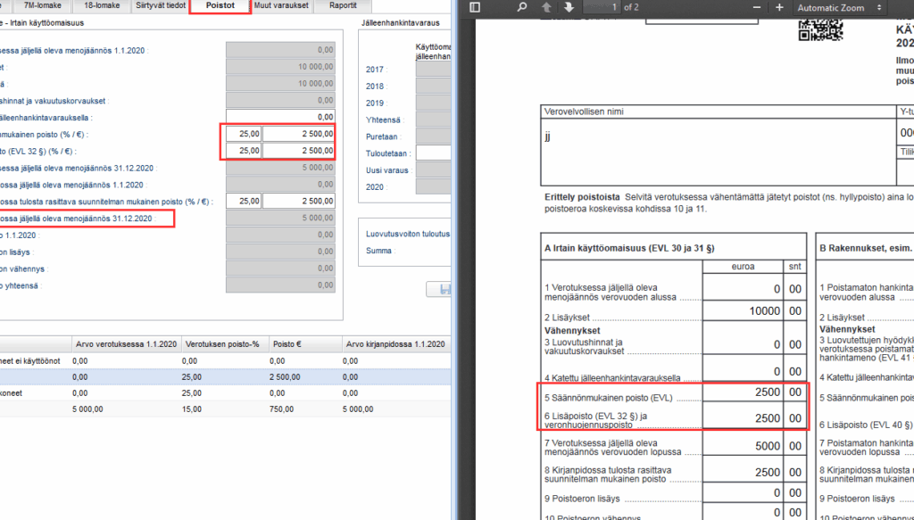
Task: Open the find-in-document search in PDF viewer
Action: coord(521,7)
